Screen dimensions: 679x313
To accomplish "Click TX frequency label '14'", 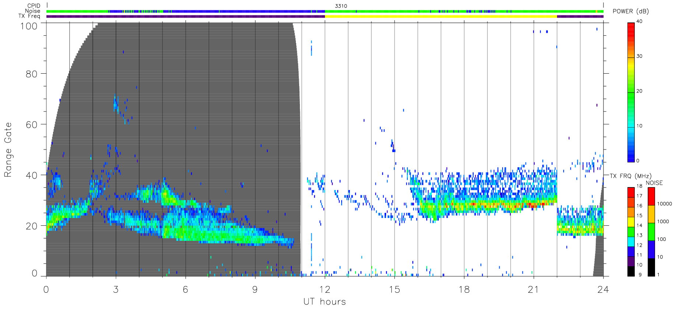I will tap(639, 225).
